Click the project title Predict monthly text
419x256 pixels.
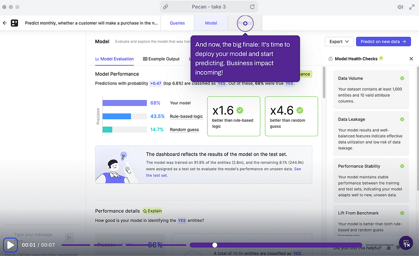[91, 23]
